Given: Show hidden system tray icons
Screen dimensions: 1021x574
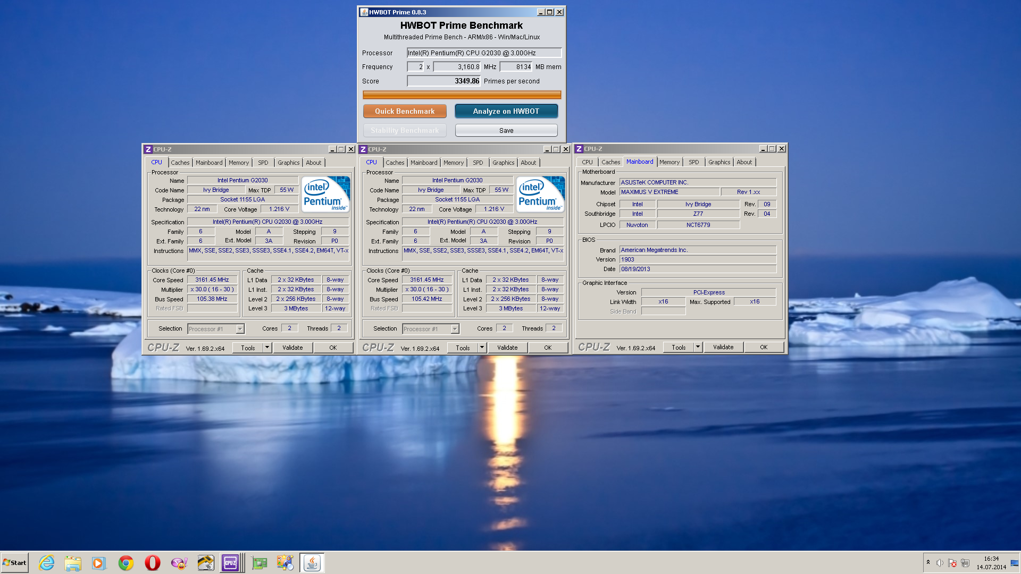Looking at the screenshot, I should coord(928,562).
